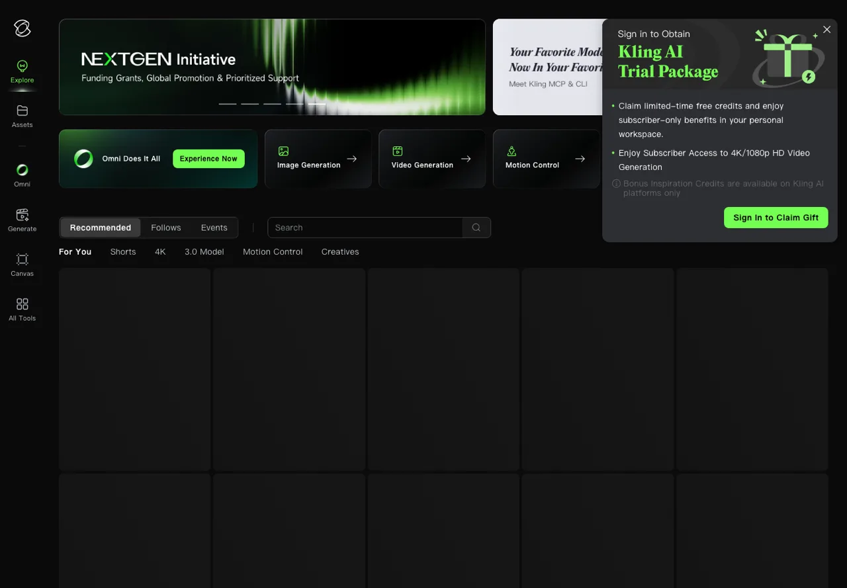
Task: Open the Kling MCP & CLI banner
Action: 547,67
